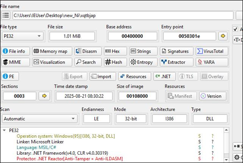Click S link on Protector row
243x163 pixels.
point(200,159)
